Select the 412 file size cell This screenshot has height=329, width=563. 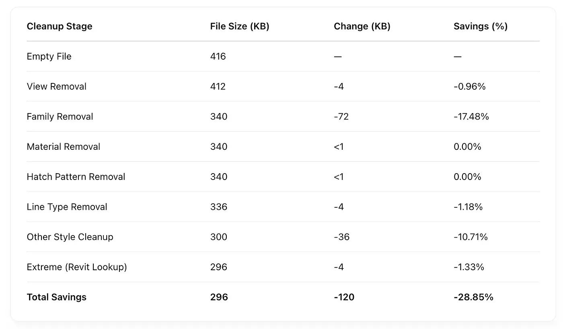point(218,87)
